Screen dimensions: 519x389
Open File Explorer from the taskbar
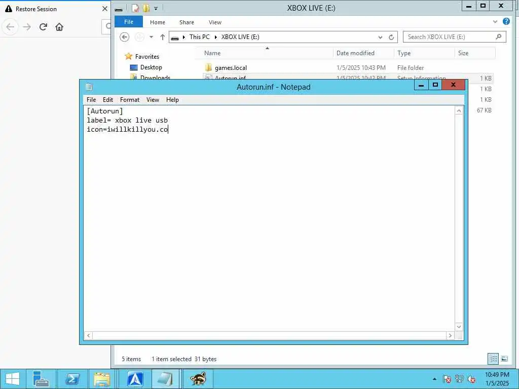(x=102, y=379)
